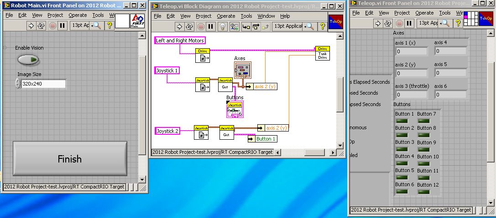Click help question mark in Teleop Block Diagram
496x218 pixels.
coord(322,26)
